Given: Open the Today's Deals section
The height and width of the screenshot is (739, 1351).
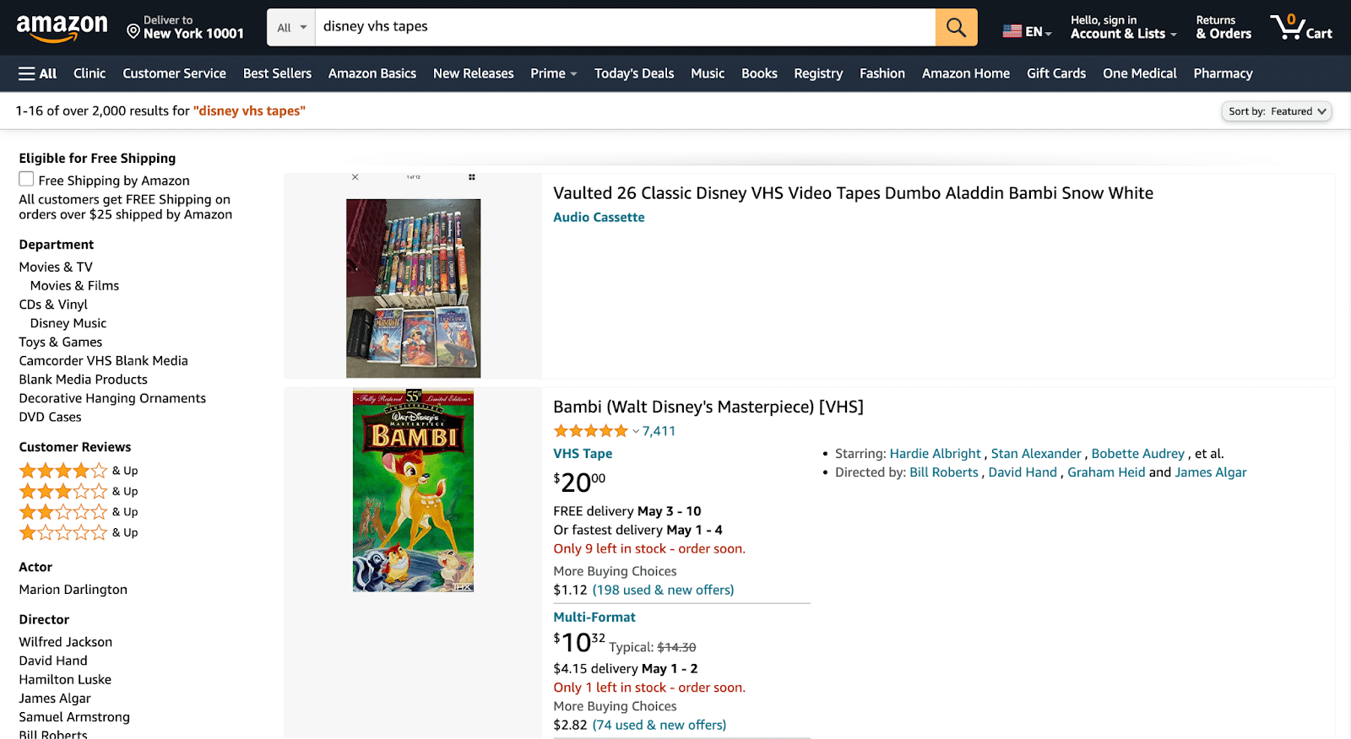Looking at the screenshot, I should [633, 73].
